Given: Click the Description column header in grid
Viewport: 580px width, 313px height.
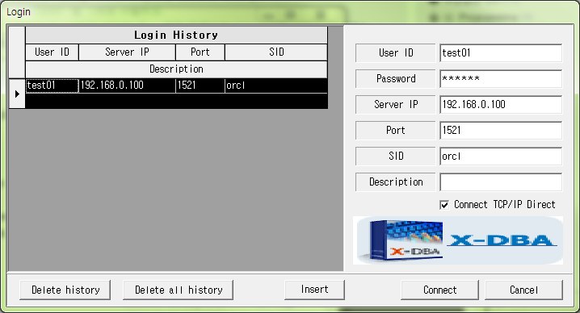Looking at the screenshot, I should click(x=176, y=69).
